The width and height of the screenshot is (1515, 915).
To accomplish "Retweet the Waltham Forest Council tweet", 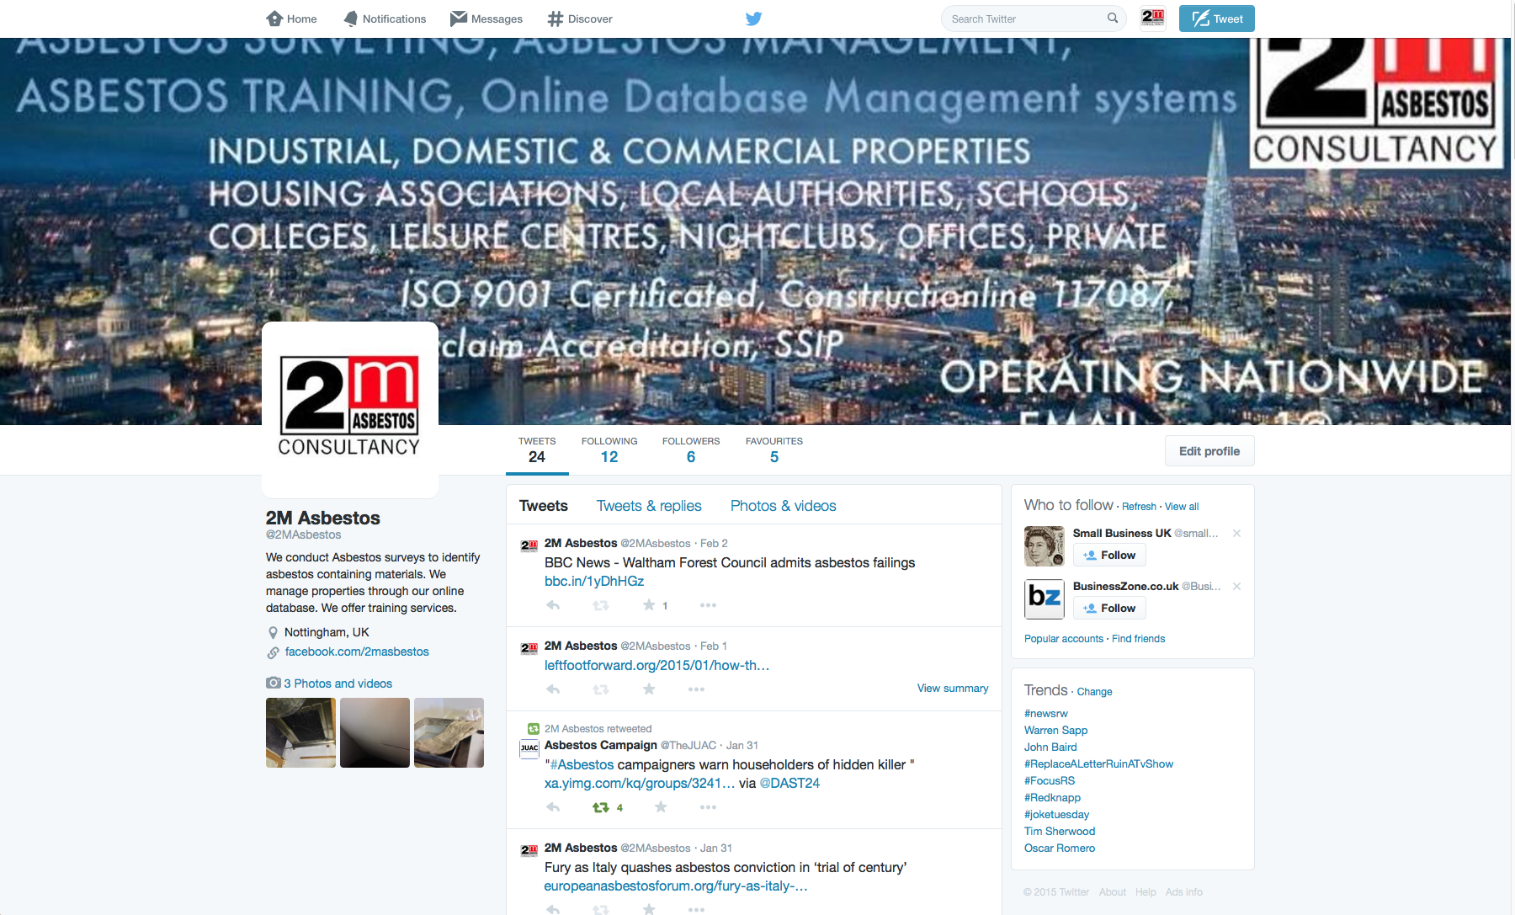I will point(601,605).
